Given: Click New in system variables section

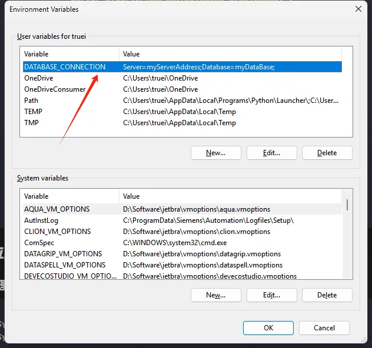Looking at the screenshot, I should pyautogui.click(x=216, y=295).
